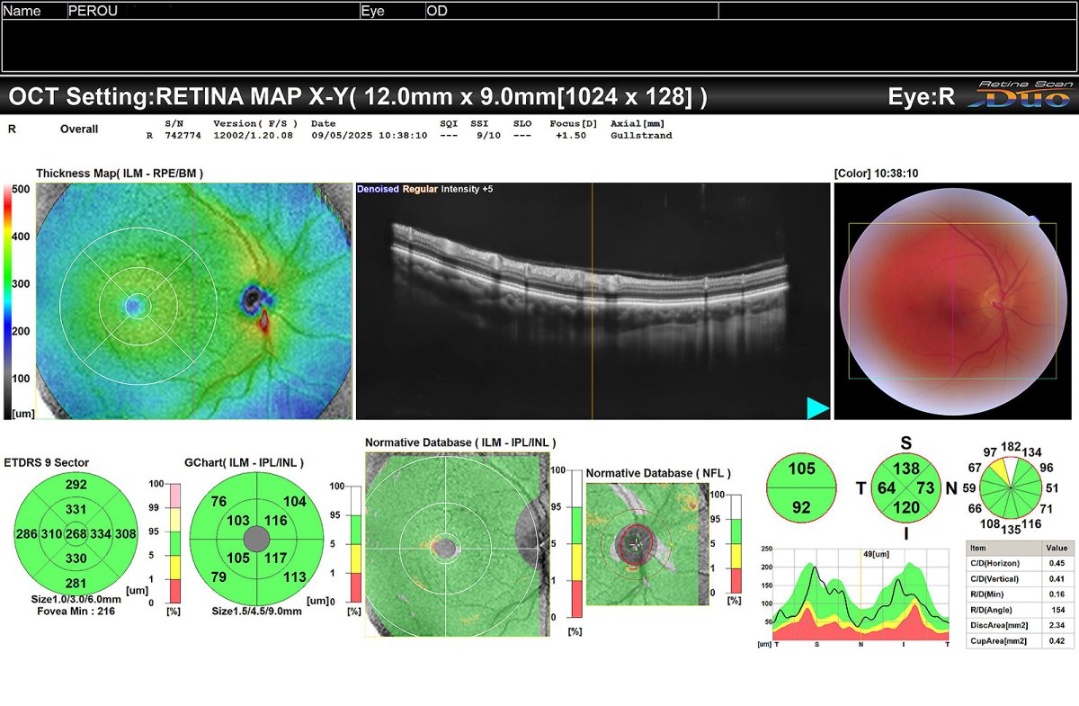Click the ETDRS value 334
Image resolution: width=1079 pixels, height=706 pixels.
tap(100, 534)
